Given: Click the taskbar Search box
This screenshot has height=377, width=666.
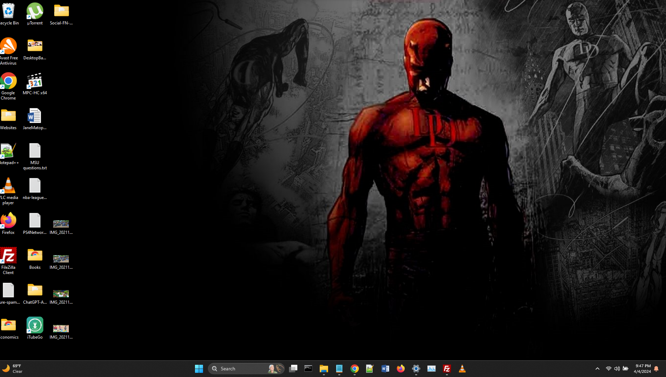Looking at the screenshot, I should point(246,369).
